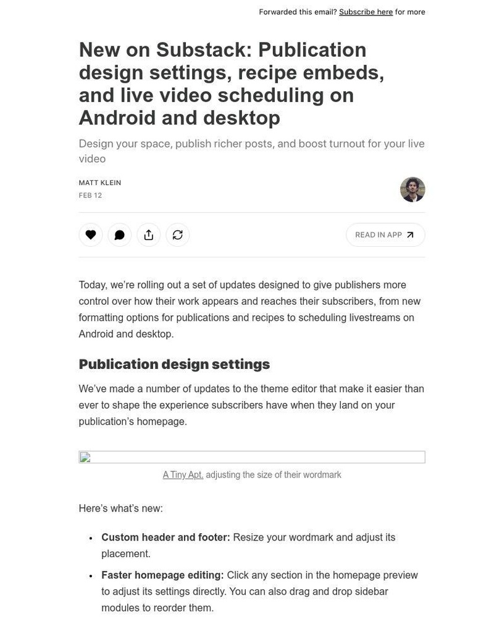Screen dimensions: 494x617
Task: Click the arrow icon inside READ IN APP
Action: tap(409, 234)
